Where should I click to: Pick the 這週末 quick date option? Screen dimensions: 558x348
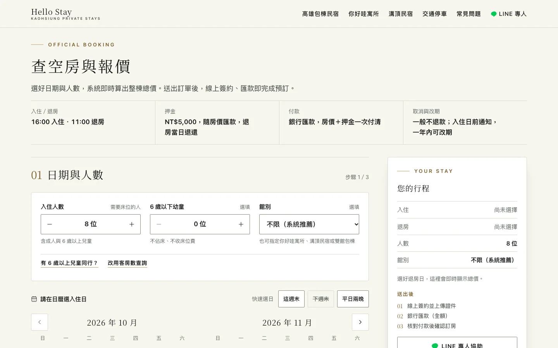click(x=291, y=299)
